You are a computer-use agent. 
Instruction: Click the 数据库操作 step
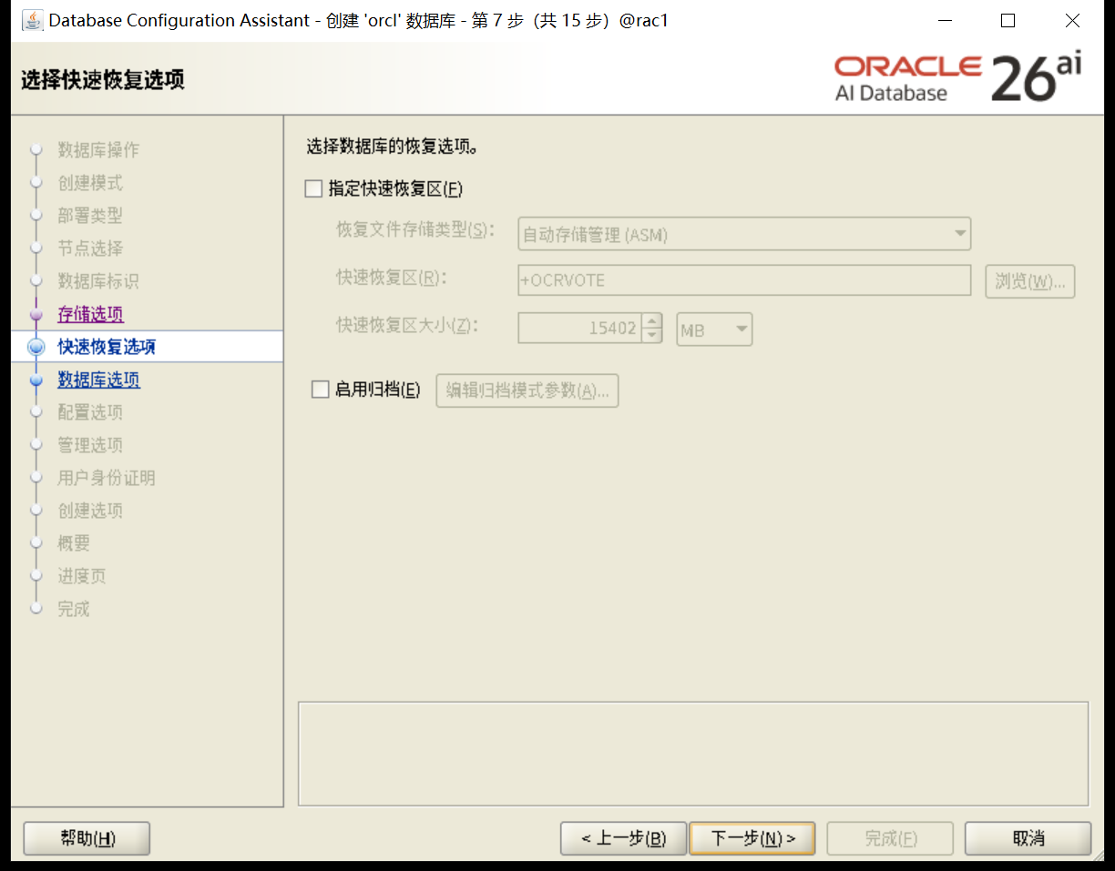click(98, 150)
